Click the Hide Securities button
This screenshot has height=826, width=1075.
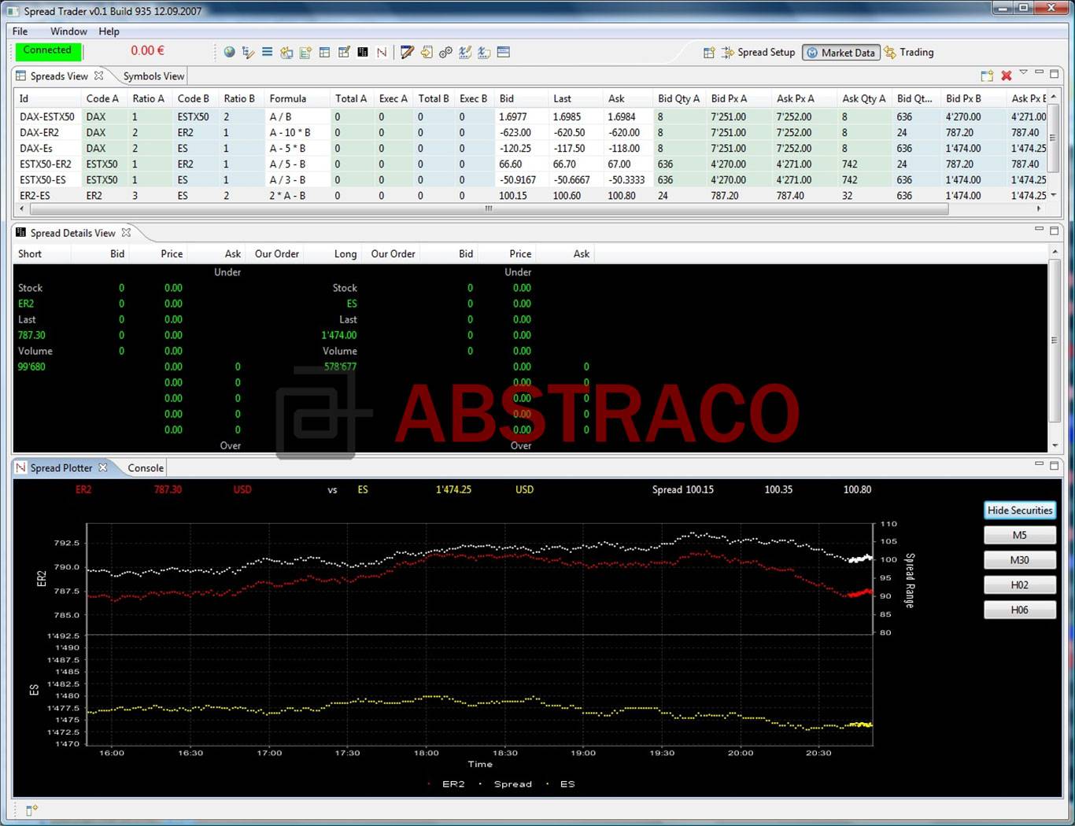tap(1019, 510)
